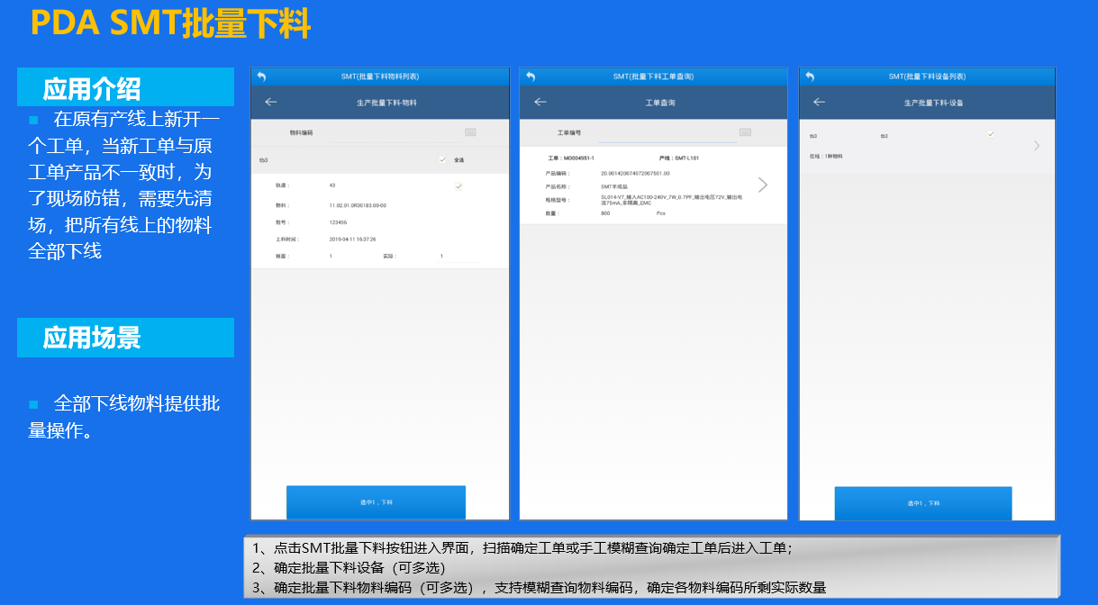Expand the tb3 device row chevron

(1036, 145)
